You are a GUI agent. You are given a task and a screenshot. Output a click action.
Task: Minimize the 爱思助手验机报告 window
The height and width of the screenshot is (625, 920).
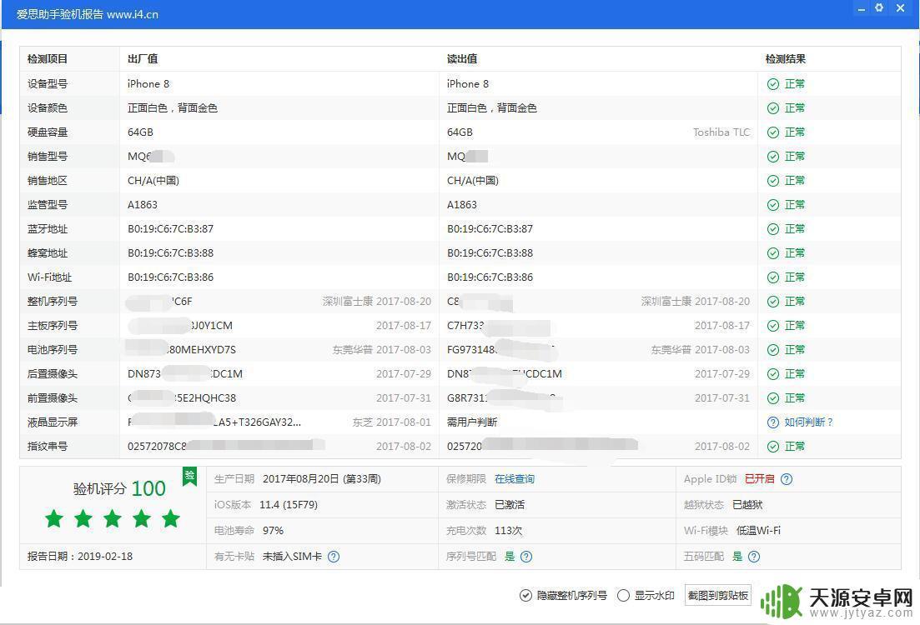point(861,8)
